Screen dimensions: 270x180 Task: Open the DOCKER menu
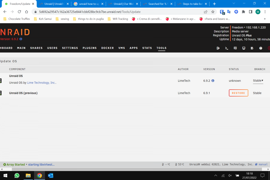107,48
